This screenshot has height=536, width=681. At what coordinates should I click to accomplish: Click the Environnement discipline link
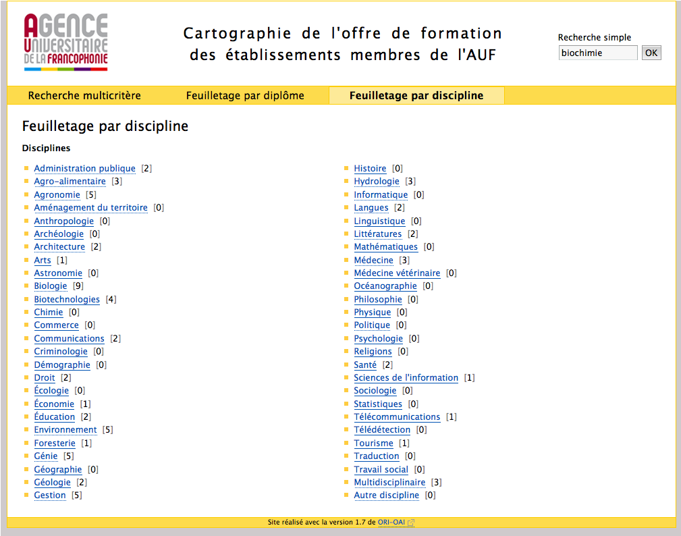[65, 430]
